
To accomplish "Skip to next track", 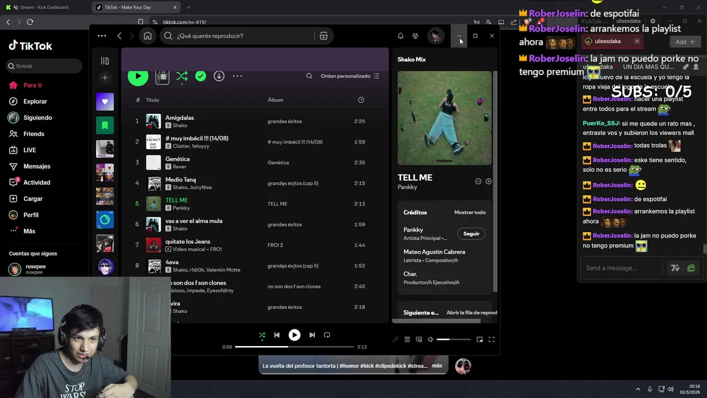I will click(312, 335).
